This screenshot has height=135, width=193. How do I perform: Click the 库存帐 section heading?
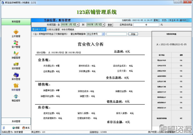pos(44,107)
